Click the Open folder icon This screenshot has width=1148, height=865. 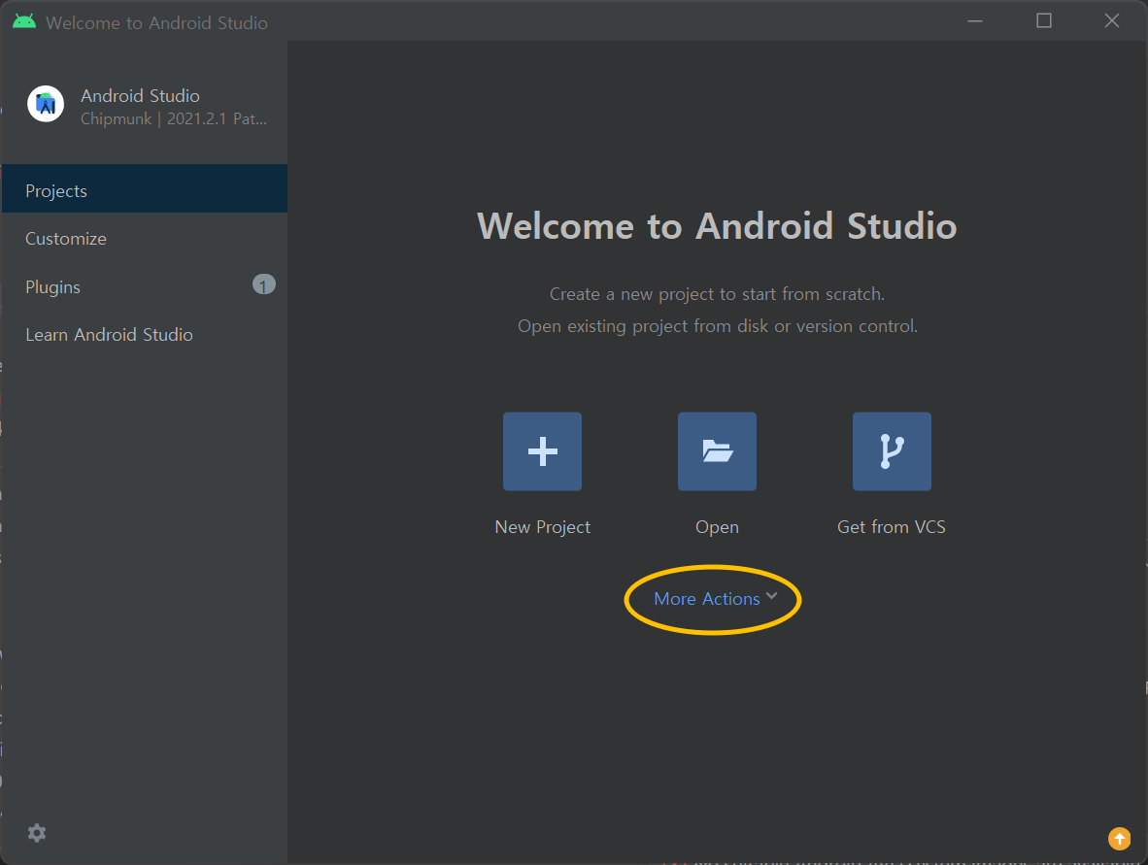pyautogui.click(x=717, y=451)
